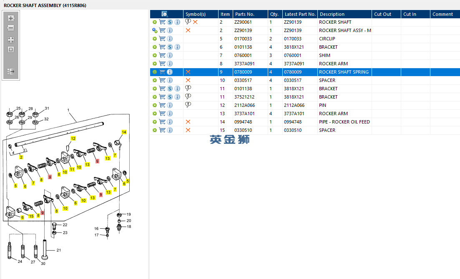This screenshot has height=279, width=460.
Task: Add PIPE - ROCKER OIL FEED to cart
Action: coord(162,122)
